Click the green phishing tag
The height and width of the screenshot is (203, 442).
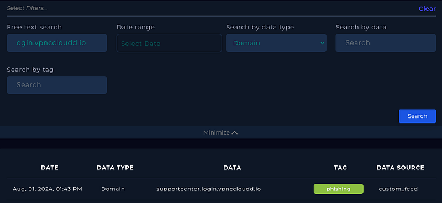(x=339, y=189)
